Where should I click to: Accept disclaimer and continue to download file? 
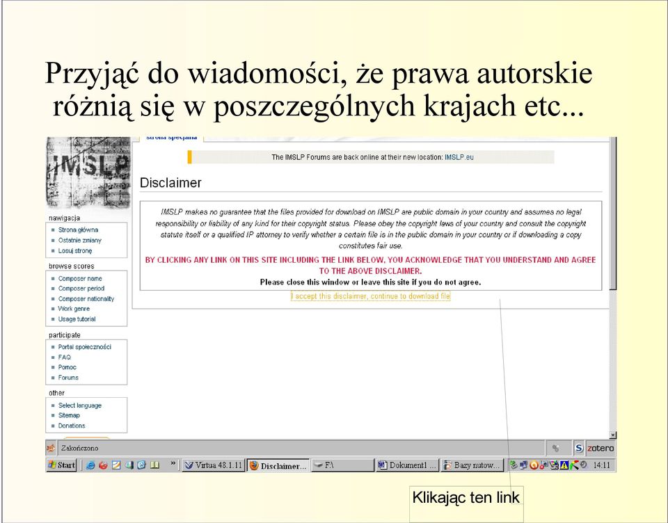370,296
